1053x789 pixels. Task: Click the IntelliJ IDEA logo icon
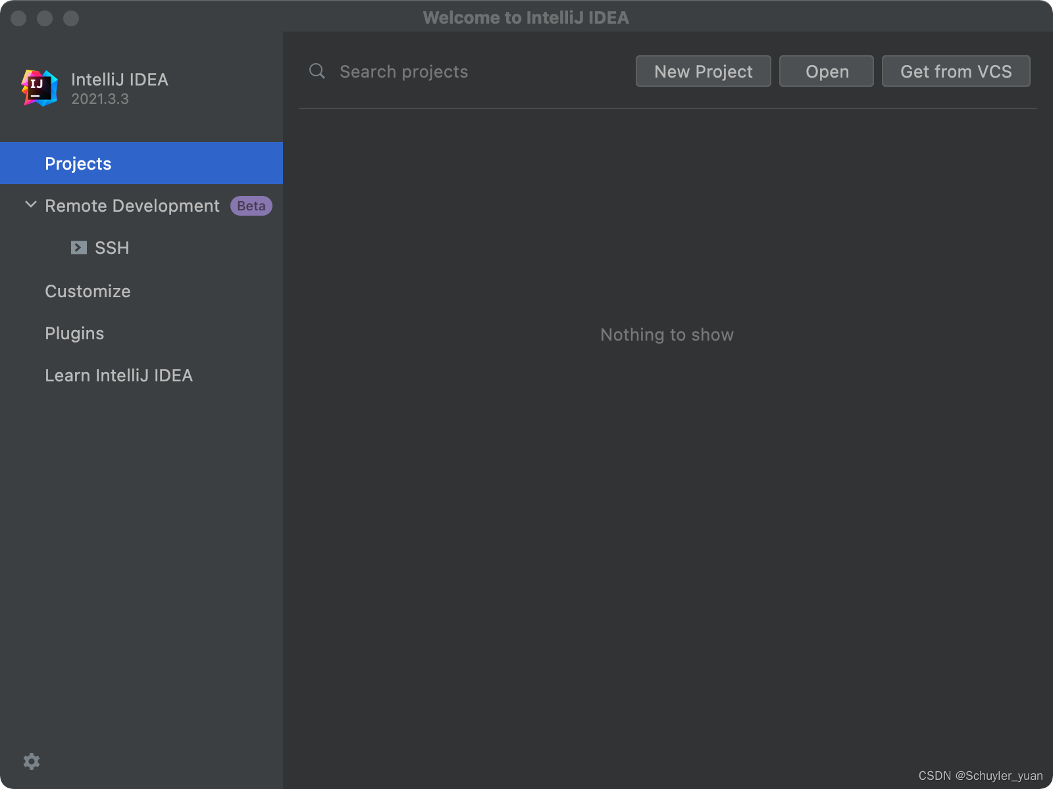(39, 88)
